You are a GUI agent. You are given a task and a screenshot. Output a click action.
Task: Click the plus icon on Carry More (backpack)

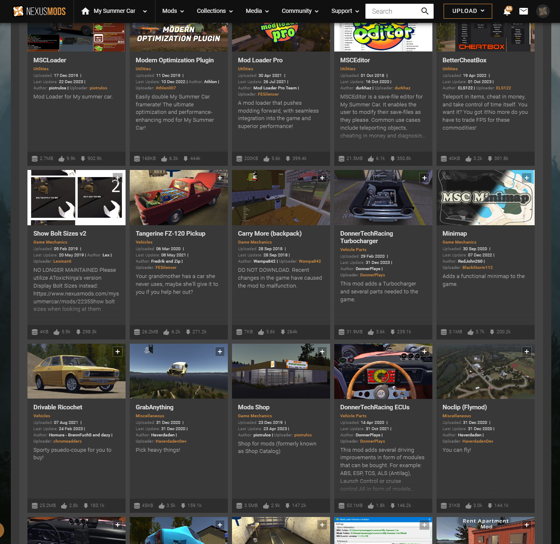click(x=322, y=178)
